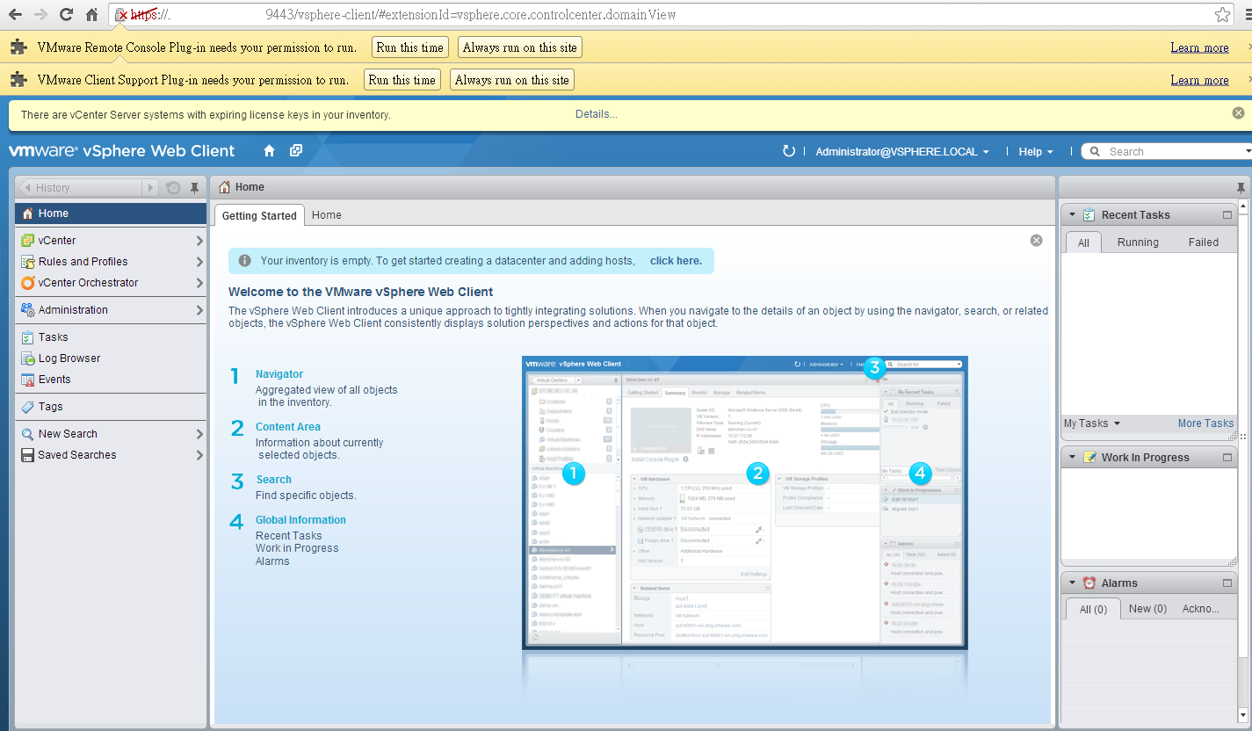
Task: Click the browser forward arrow
Action: point(40,14)
